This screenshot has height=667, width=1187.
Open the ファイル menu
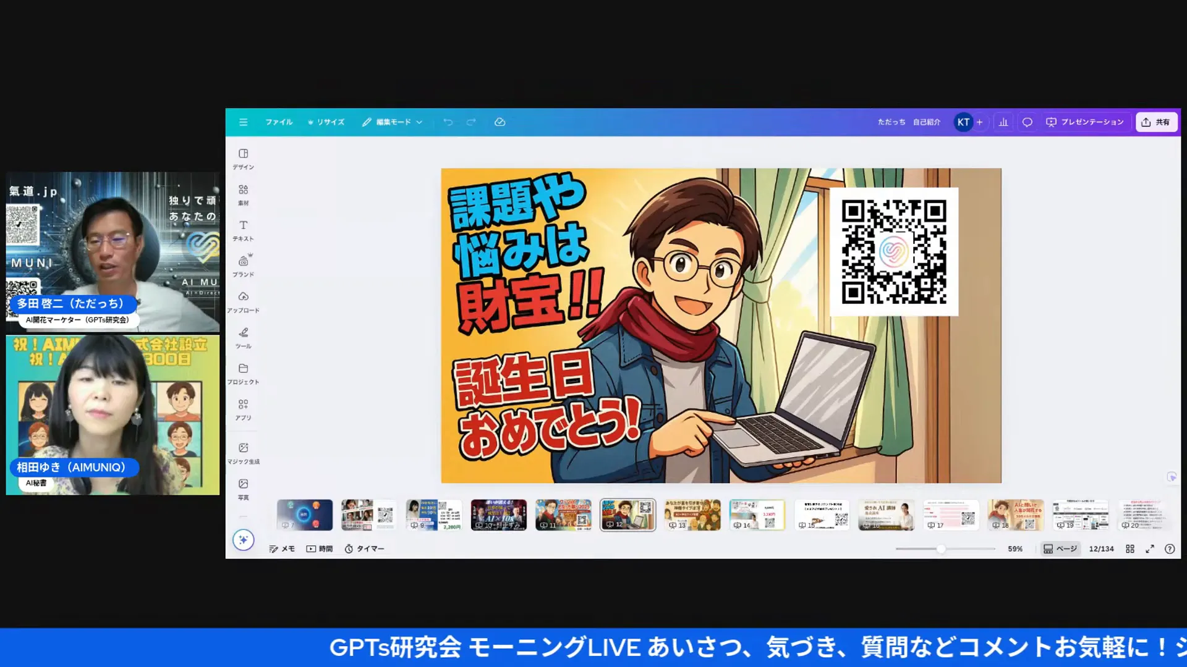pyautogui.click(x=279, y=122)
